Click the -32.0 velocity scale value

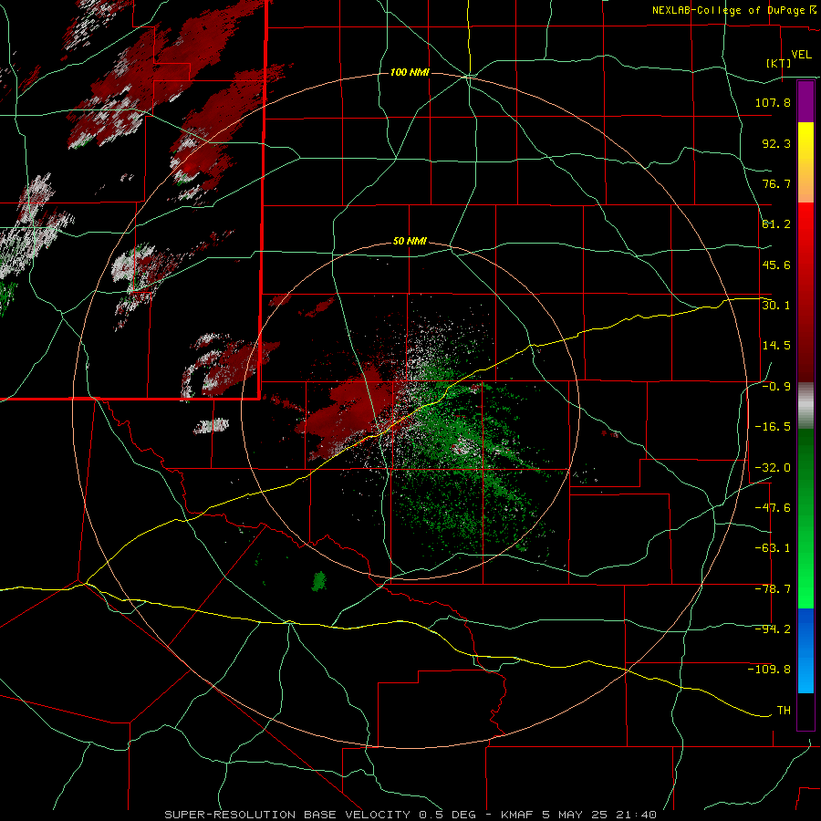773,468
